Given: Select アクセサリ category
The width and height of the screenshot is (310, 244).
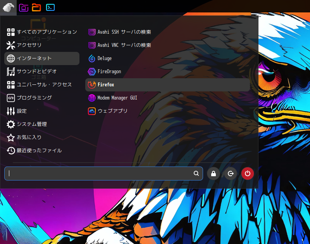Looking at the screenshot, I should click(x=42, y=45).
